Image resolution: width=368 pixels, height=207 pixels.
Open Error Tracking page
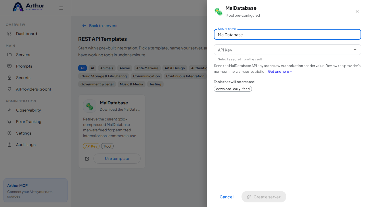pos(36,122)
